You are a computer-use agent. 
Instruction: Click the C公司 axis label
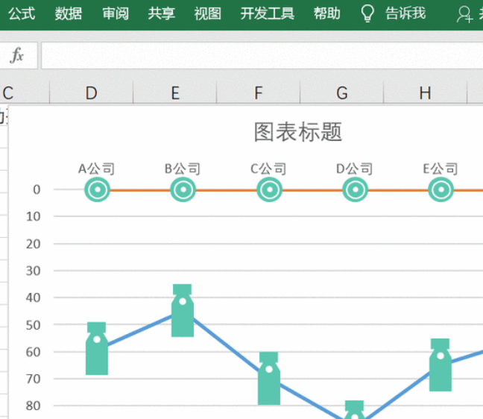tap(268, 168)
